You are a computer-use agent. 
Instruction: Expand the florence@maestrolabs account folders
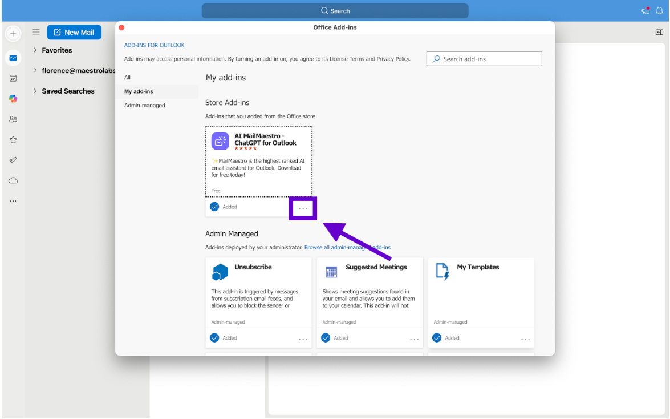pos(35,71)
